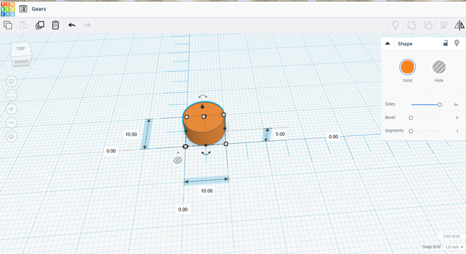466x254 pixels.
Task: Click the top center white handle on cylinder
Action: (x=204, y=117)
